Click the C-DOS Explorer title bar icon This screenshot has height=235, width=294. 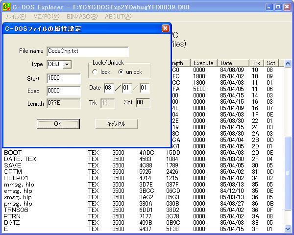[x=7, y=7]
